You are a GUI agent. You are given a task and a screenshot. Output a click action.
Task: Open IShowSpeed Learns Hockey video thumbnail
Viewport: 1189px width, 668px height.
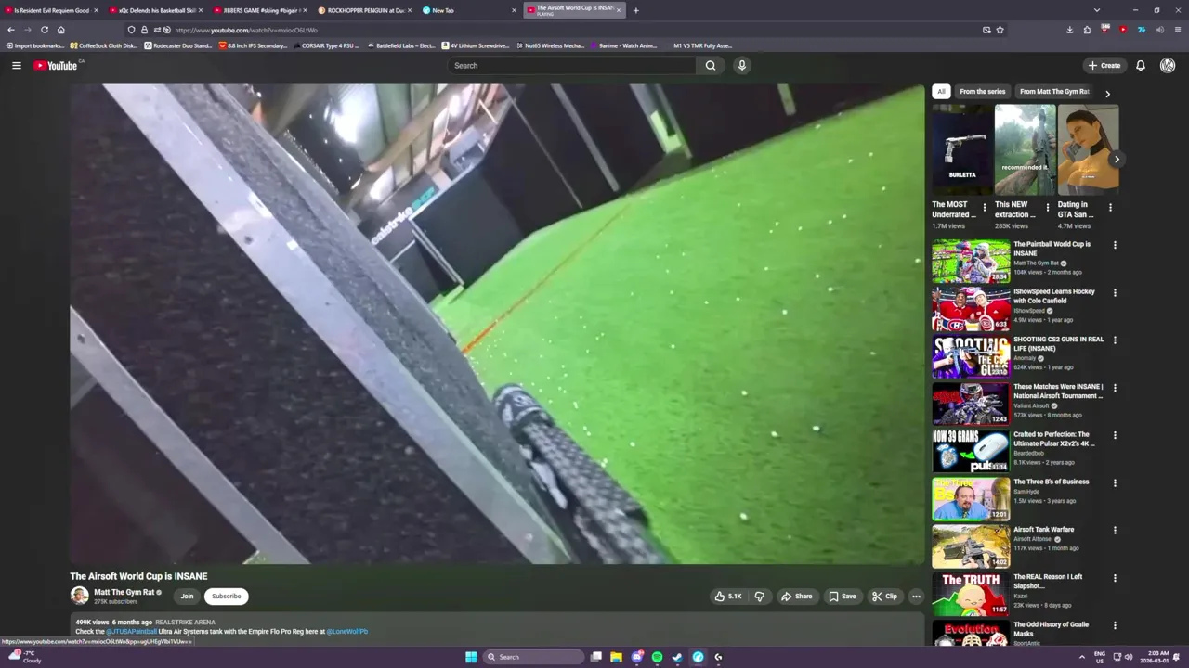(971, 309)
